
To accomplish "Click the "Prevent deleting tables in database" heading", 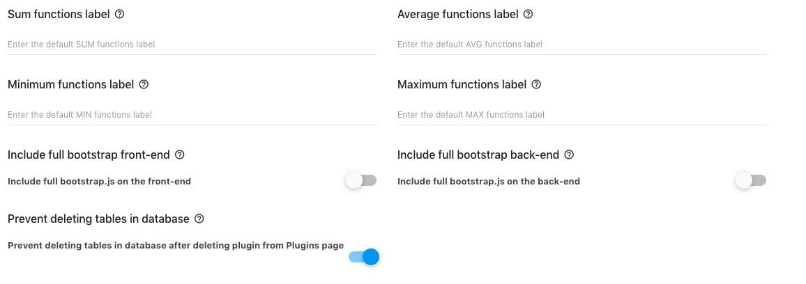I will (99, 219).
